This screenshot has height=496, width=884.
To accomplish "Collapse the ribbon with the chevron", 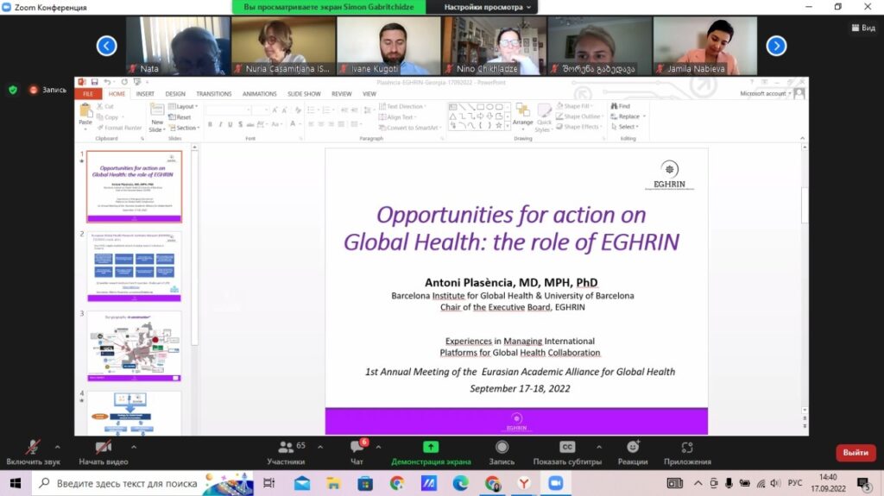I will [802, 138].
